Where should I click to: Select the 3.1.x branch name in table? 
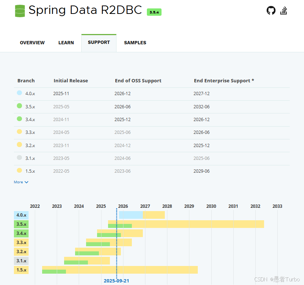coord(30,158)
